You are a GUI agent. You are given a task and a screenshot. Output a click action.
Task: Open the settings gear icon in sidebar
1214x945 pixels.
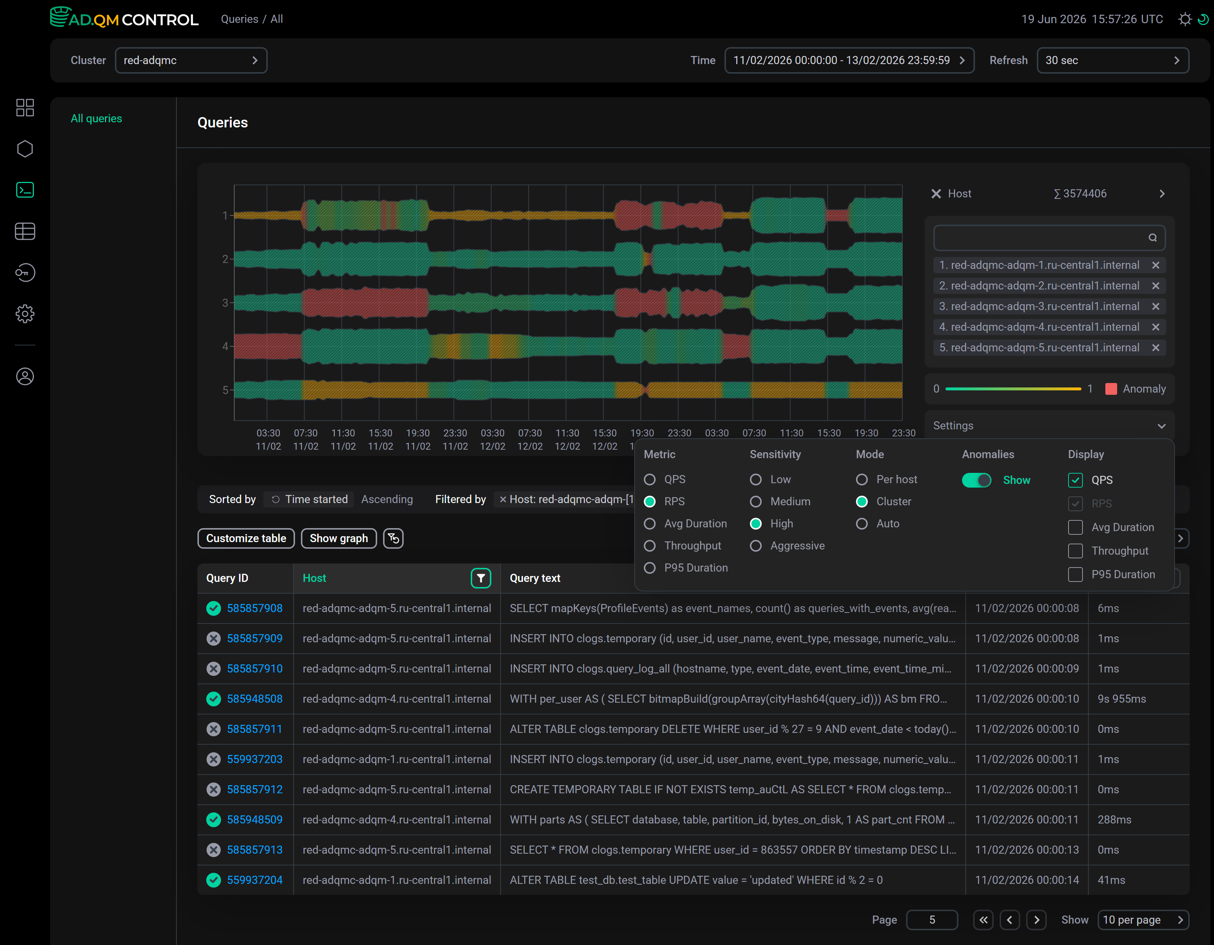click(25, 314)
